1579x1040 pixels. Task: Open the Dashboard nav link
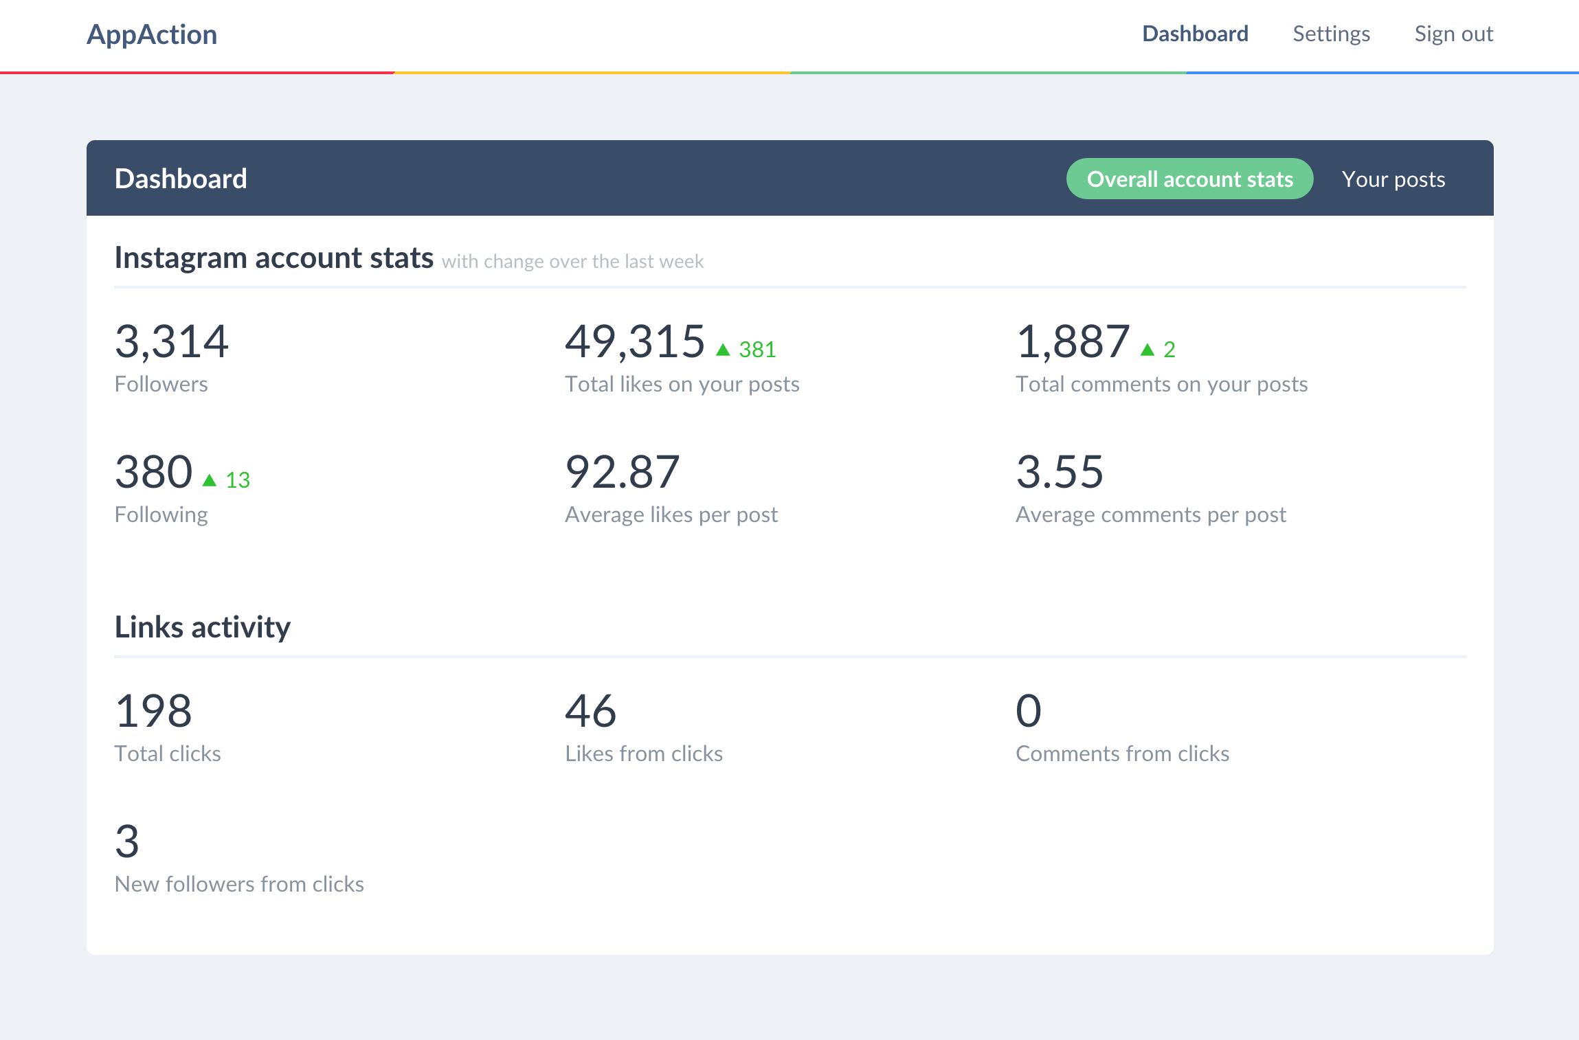pyautogui.click(x=1195, y=34)
